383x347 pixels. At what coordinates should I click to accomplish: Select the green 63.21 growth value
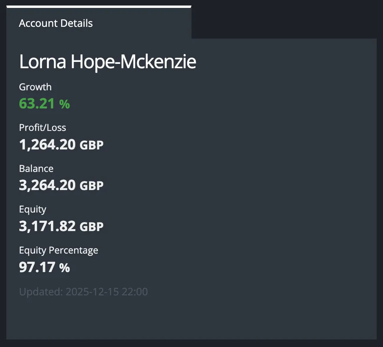pyautogui.click(x=37, y=104)
